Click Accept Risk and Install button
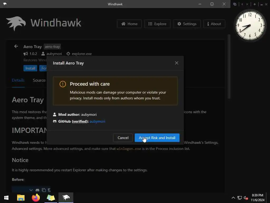This screenshot has width=270, height=203. pos(157,138)
